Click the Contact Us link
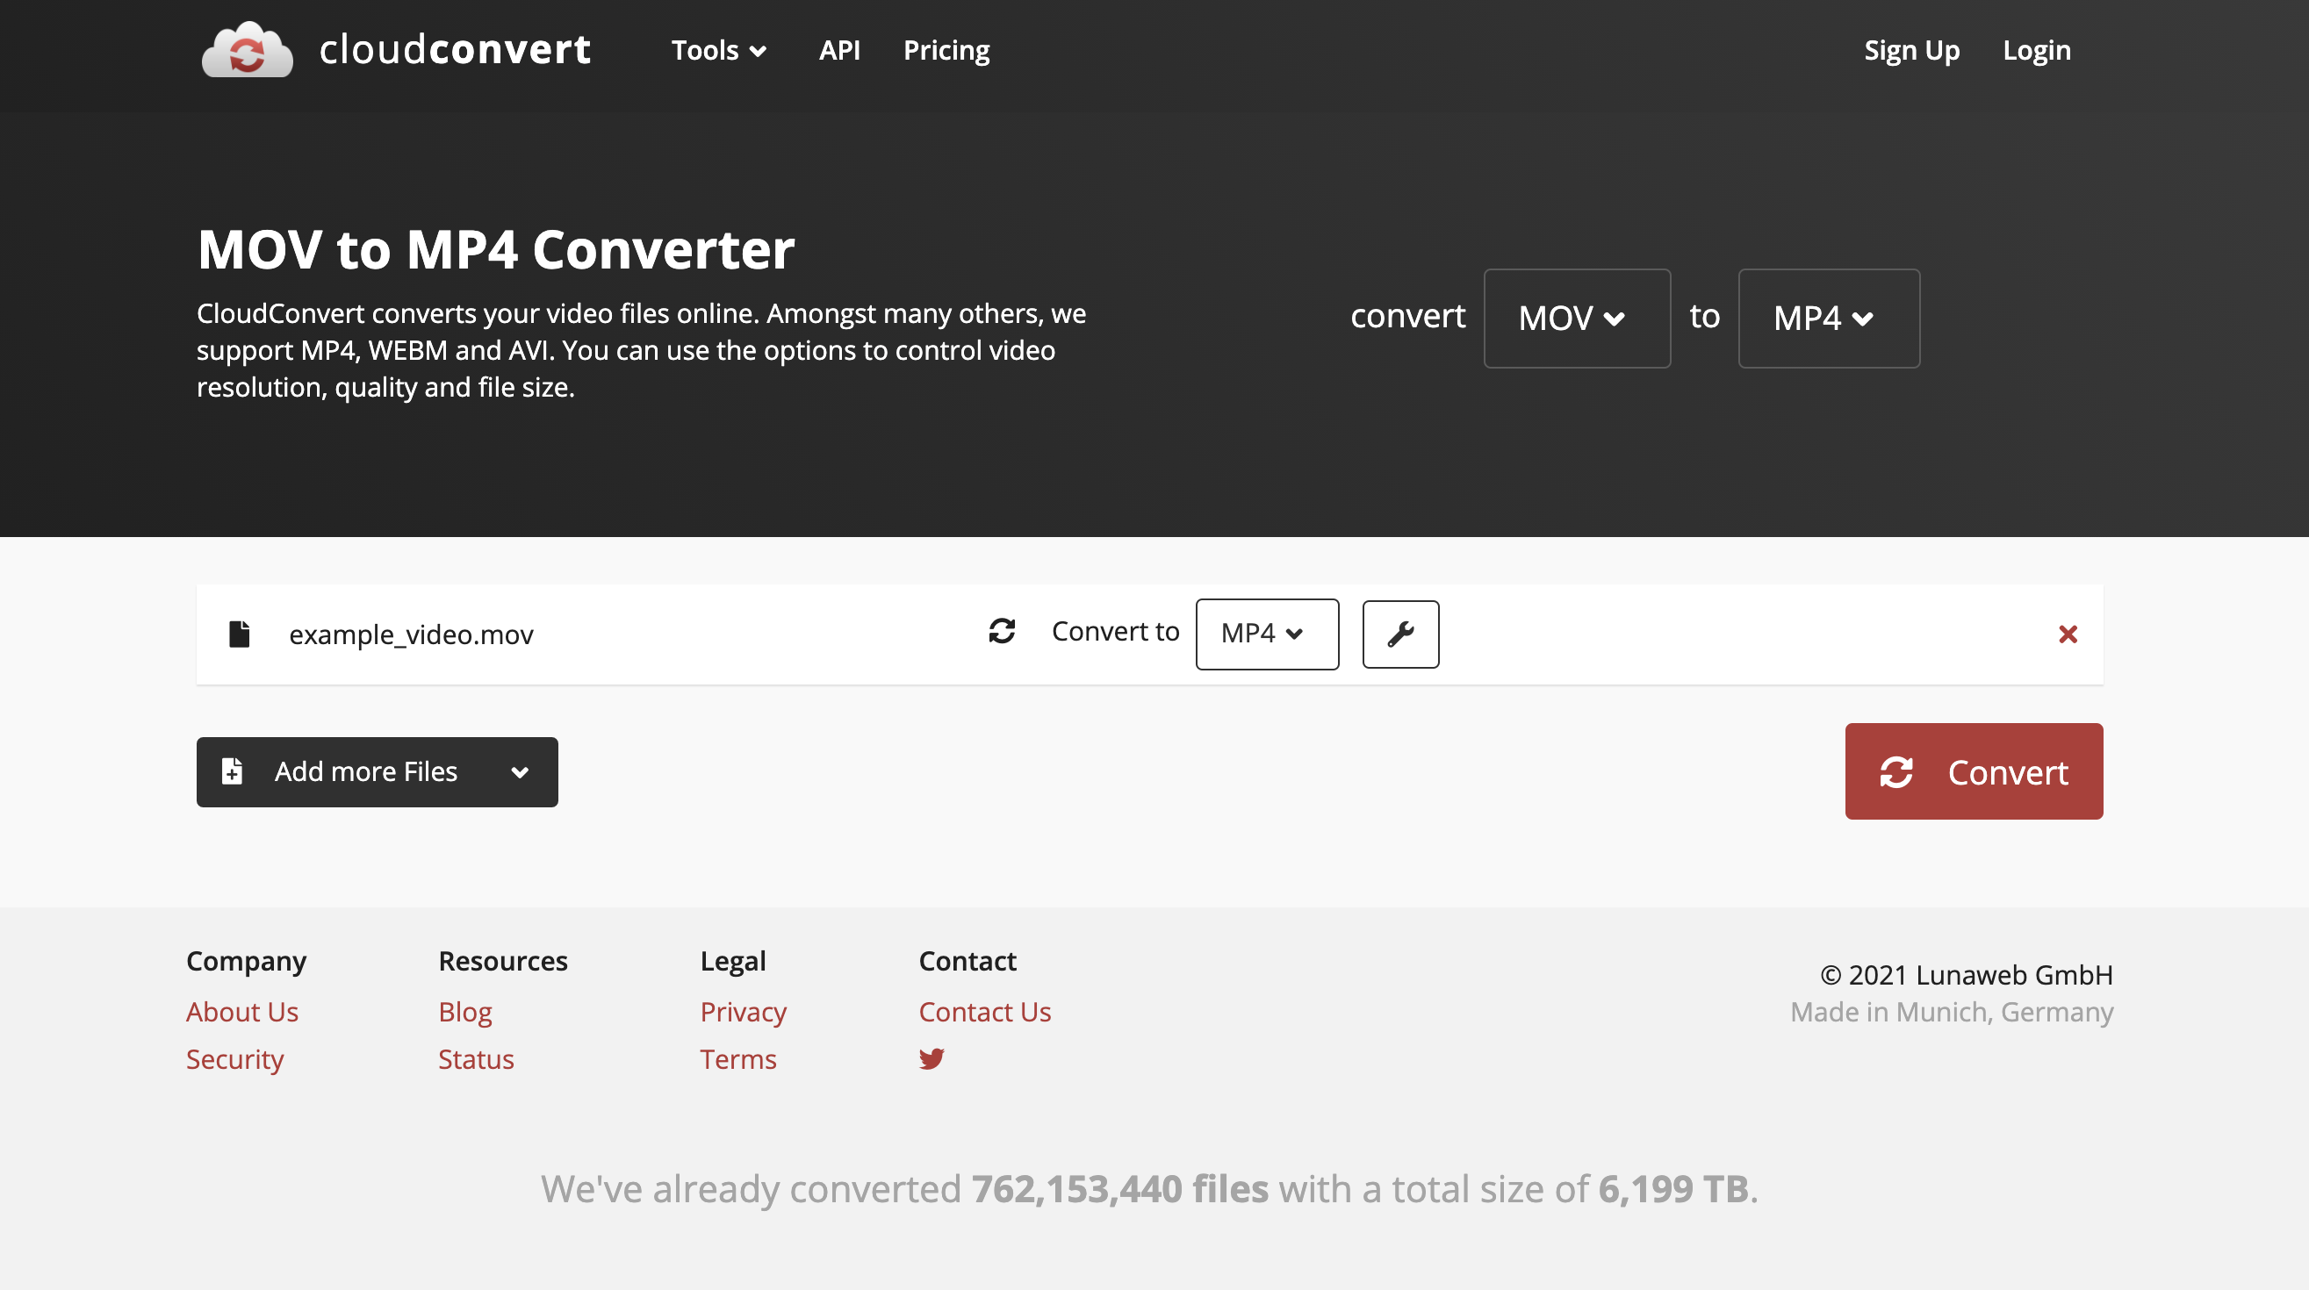2309x1290 pixels. tap(984, 1012)
